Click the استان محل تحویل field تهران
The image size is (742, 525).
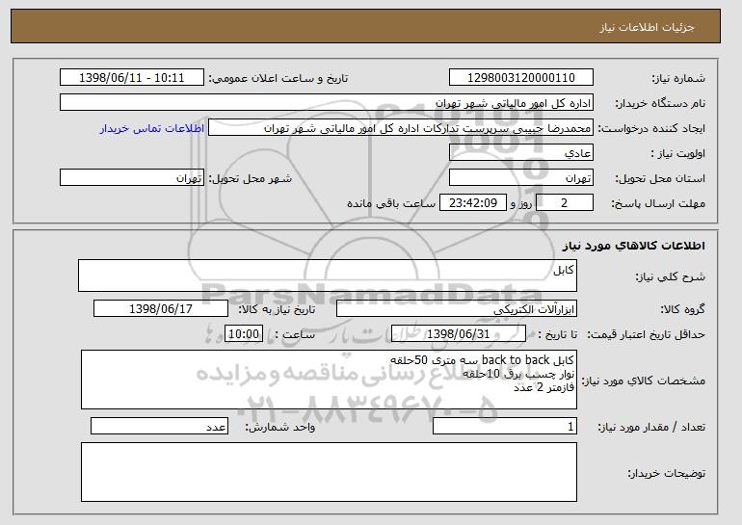pos(521,178)
